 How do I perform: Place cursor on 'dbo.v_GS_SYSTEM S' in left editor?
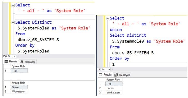(38, 40)
